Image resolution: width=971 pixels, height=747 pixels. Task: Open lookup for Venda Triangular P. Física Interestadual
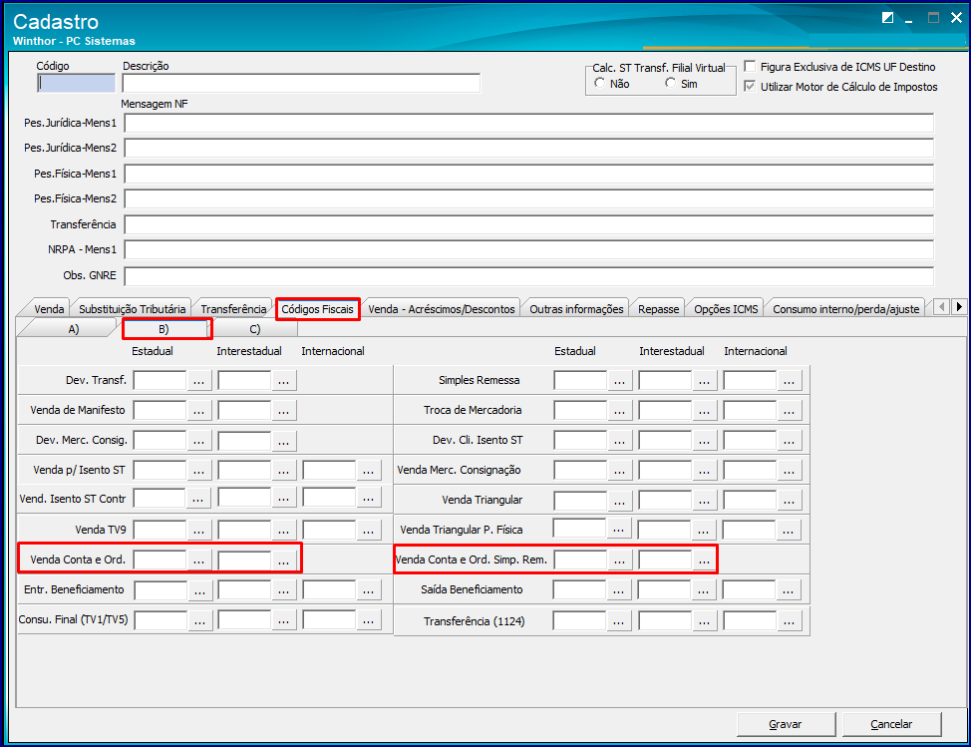pos(703,531)
